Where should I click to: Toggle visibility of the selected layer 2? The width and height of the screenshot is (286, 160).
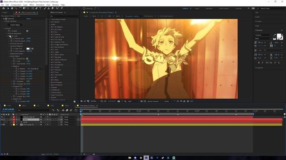point(2,120)
